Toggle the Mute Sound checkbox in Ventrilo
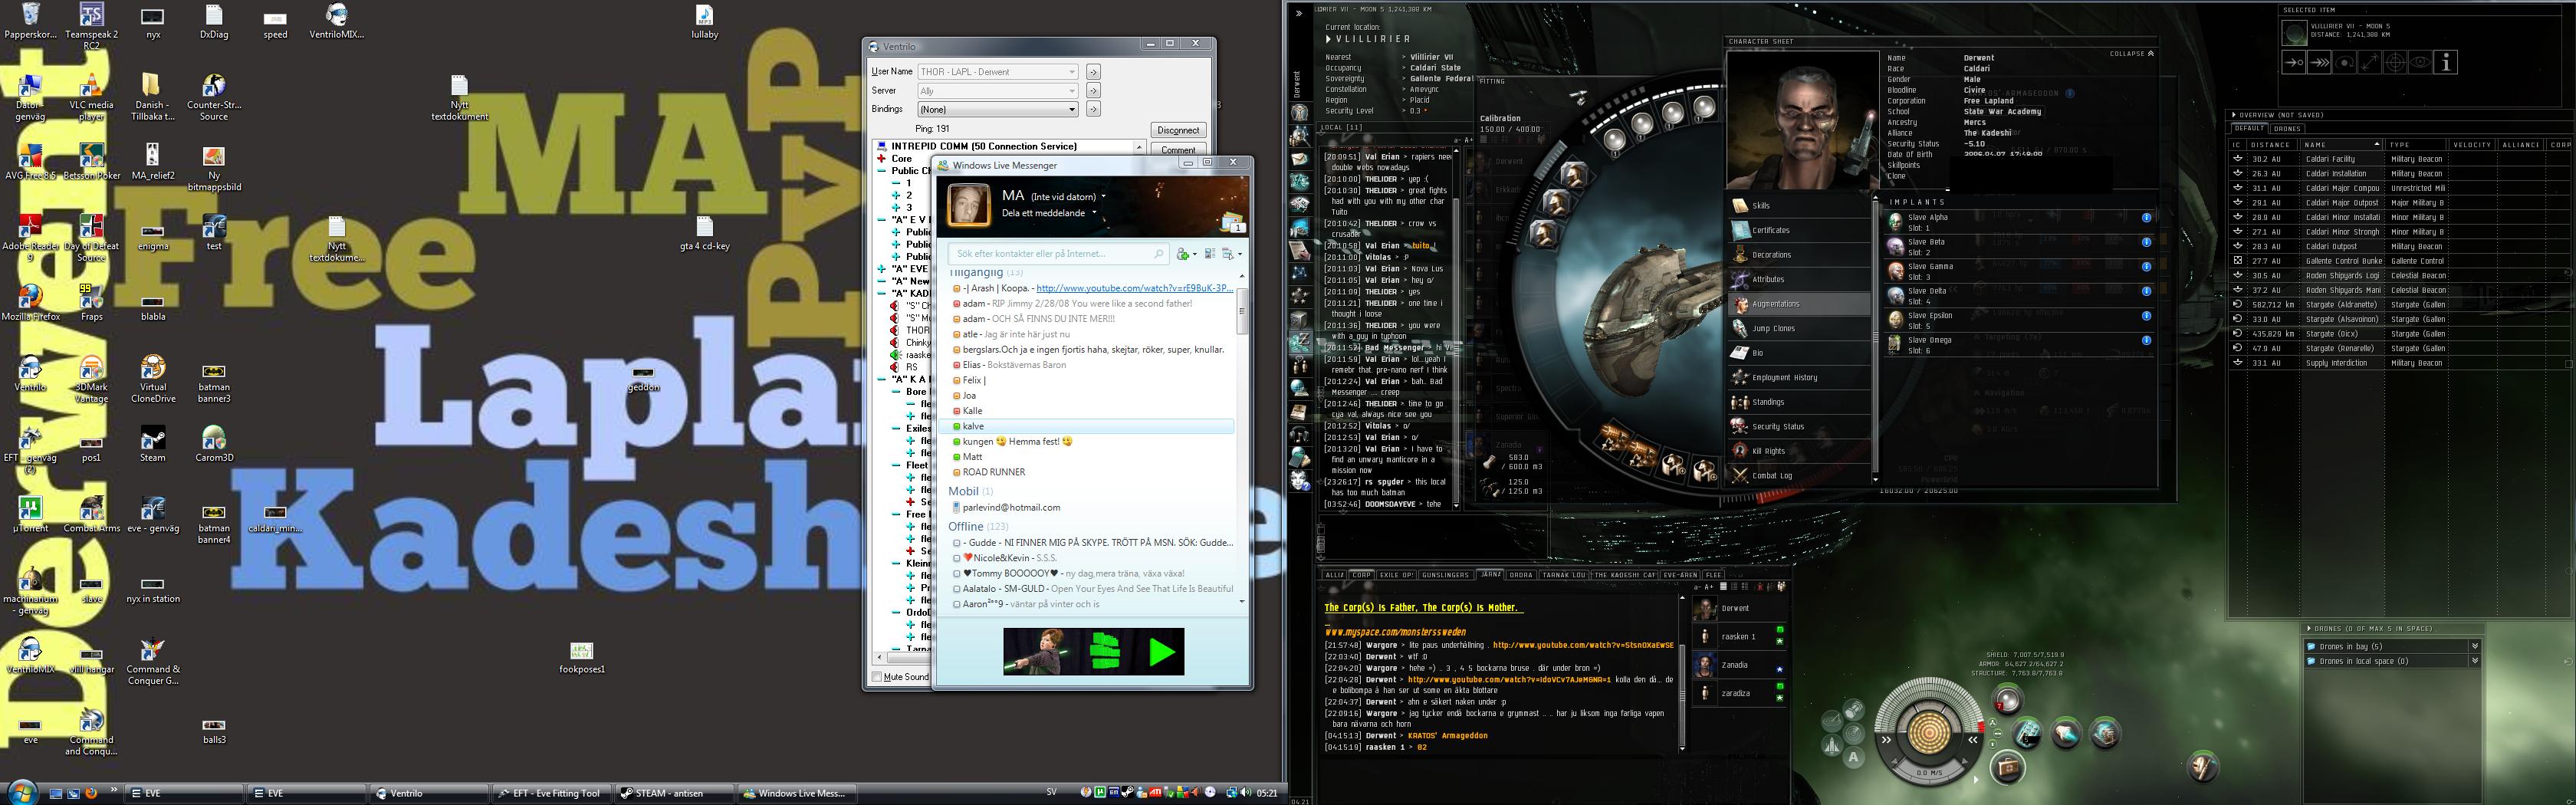 (877, 677)
